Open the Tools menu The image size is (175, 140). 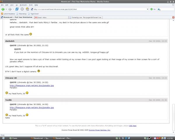click(x=31, y=5)
